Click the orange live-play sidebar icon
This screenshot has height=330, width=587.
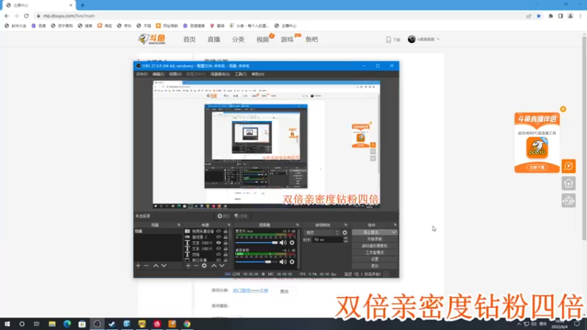568,166
